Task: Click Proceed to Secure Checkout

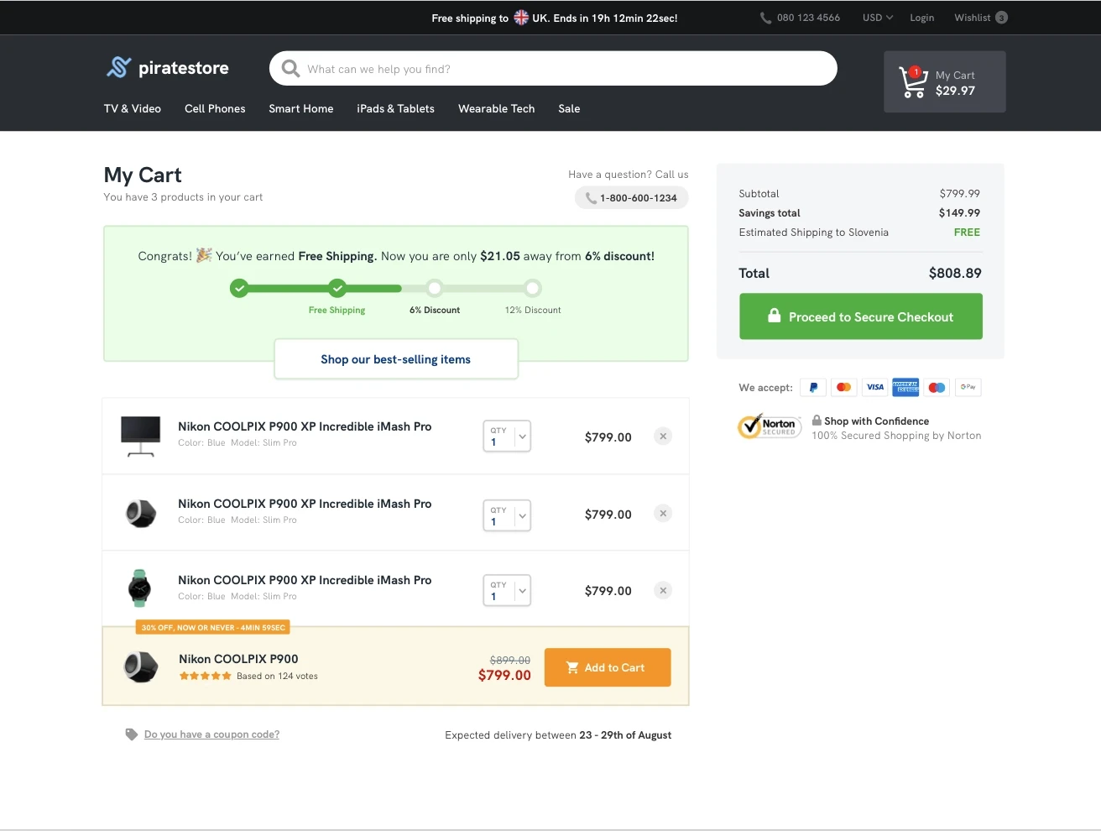Action: point(861,316)
